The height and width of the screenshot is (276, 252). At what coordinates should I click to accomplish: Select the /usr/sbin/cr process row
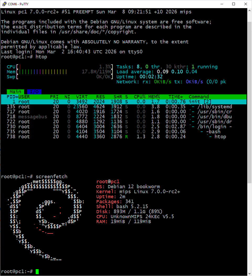[124, 112]
